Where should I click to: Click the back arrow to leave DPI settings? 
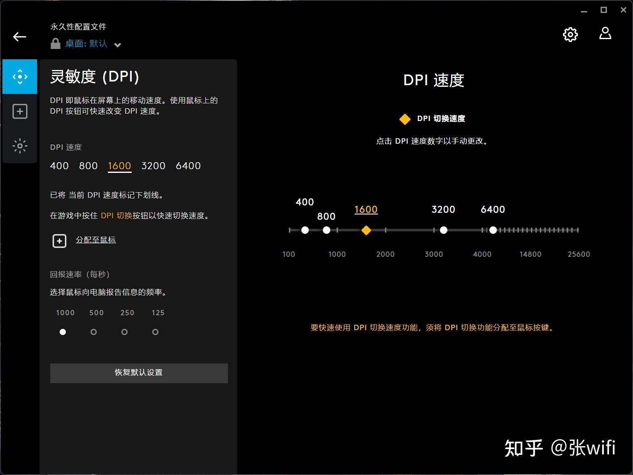pyautogui.click(x=19, y=37)
